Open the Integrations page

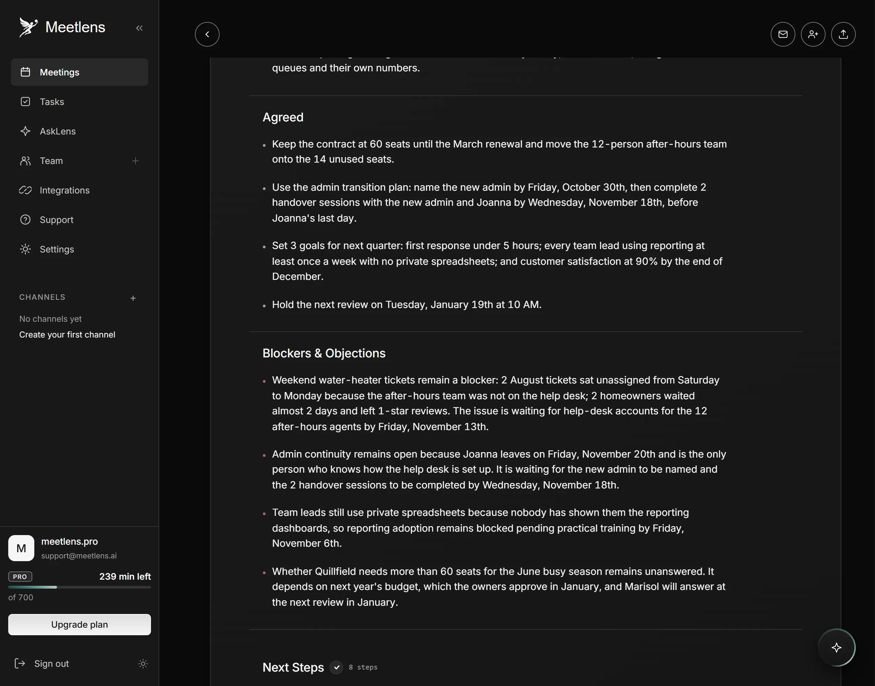80,190
